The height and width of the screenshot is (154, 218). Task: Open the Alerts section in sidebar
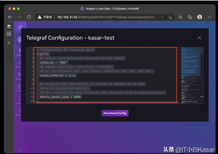19,100
